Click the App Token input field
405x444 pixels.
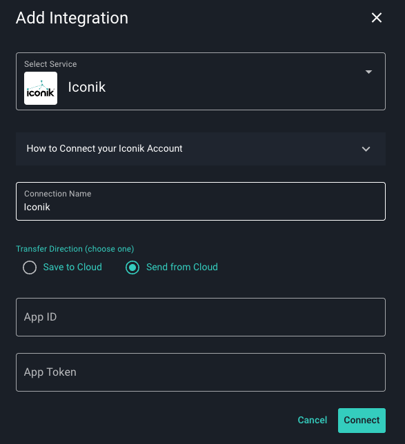click(201, 372)
